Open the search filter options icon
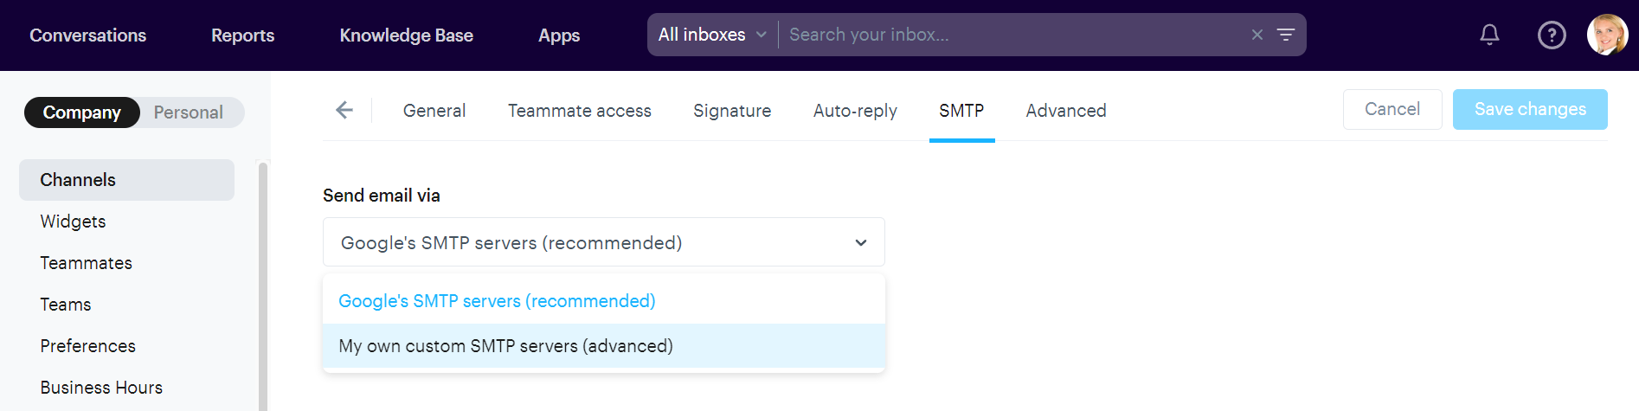Image resolution: width=1639 pixels, height=411 pixels. pyautogui.click(x=1286, y=35)
